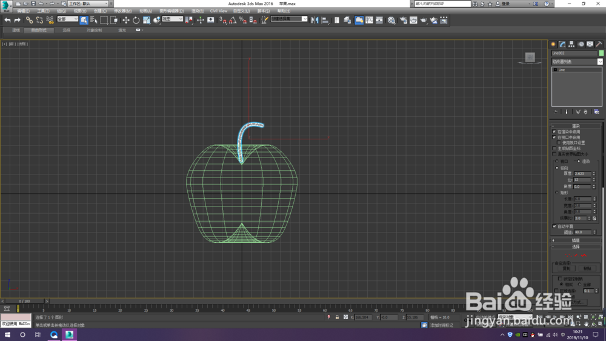Select the 矩形 radio button
The image size is (606, 341).
point(557,193)
